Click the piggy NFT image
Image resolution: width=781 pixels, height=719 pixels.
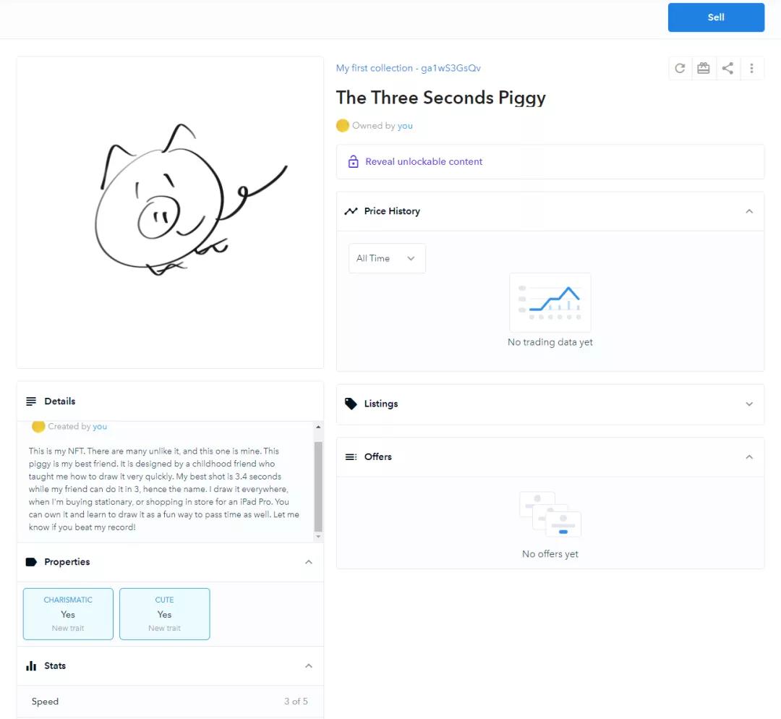(x=171, y=212)
